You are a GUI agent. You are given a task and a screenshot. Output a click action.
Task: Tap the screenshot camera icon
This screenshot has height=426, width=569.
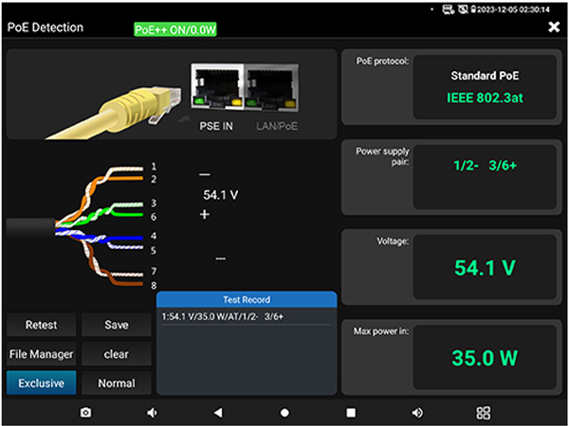(85, 412)
